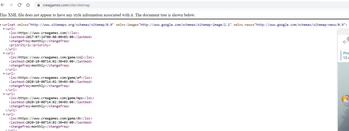Click the sitemap-image xmlns:image attribute value
The image size is (349, 131).
185,25
